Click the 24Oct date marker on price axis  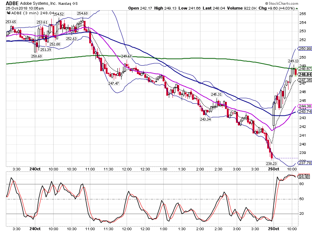coord(35,169)
